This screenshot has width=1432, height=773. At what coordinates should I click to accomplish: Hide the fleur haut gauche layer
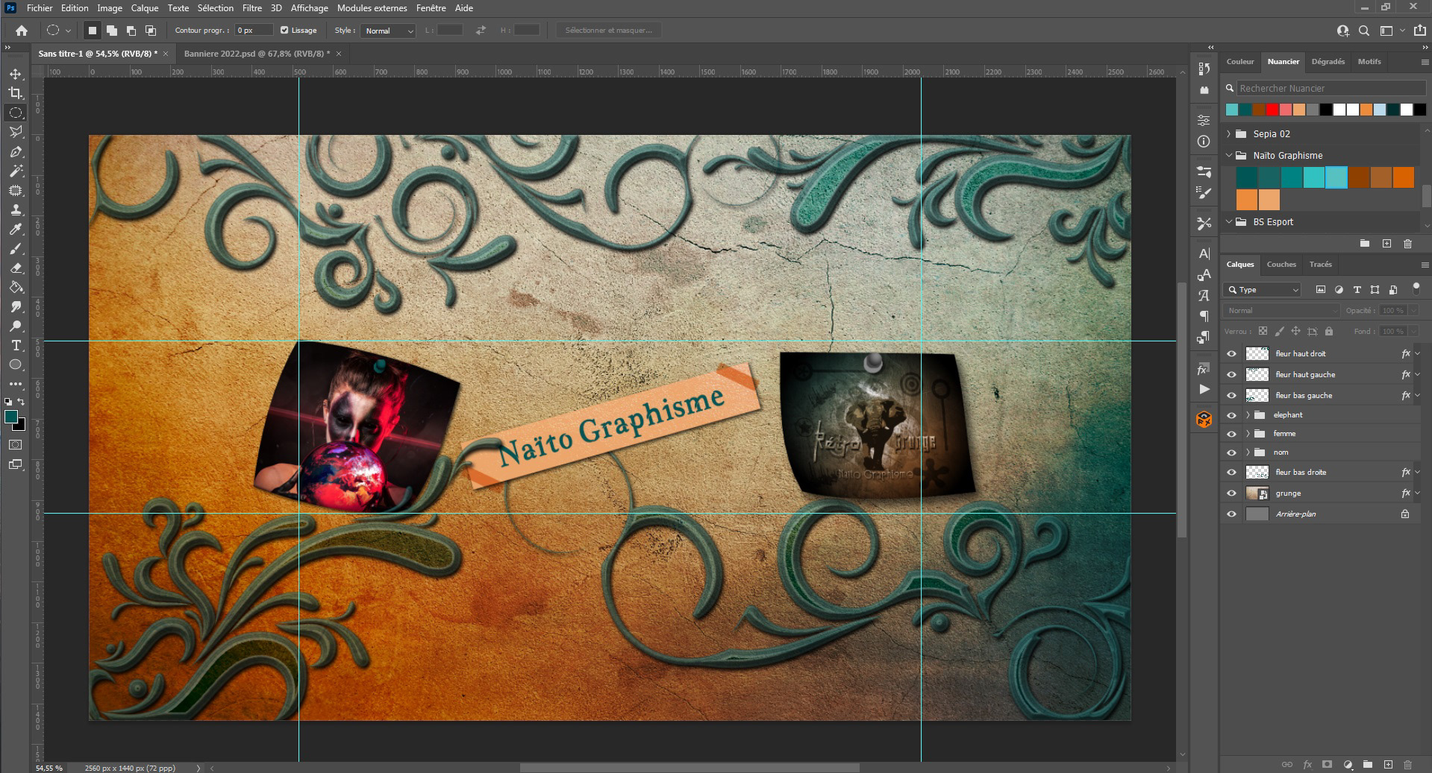click(1232, 375)
